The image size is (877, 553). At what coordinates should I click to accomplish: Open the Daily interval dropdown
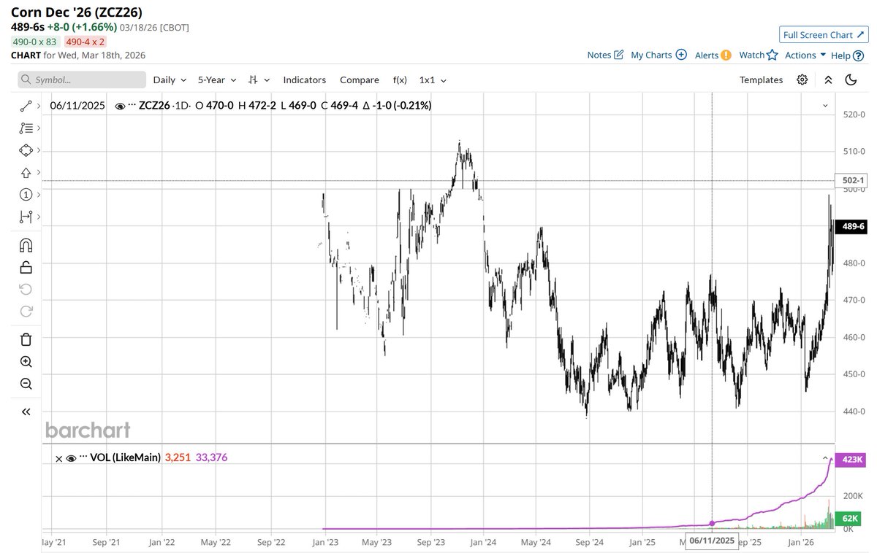pos(170,80)
